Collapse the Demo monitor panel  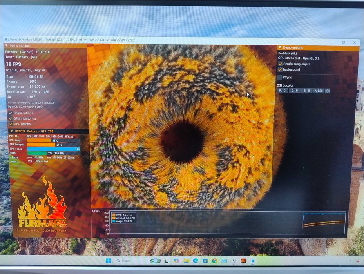pyautogui.click(x=7, y=45)
